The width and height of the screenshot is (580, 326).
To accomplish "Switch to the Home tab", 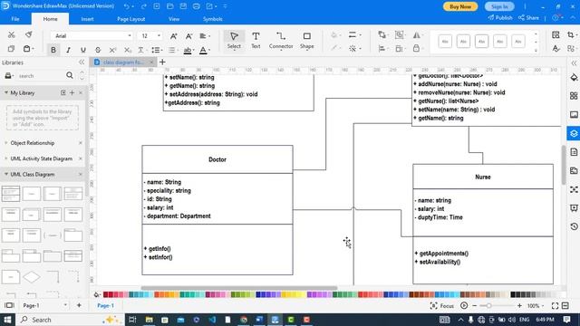I will [x=50, y=19].
